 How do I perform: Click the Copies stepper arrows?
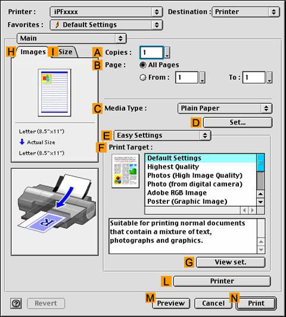167,52
